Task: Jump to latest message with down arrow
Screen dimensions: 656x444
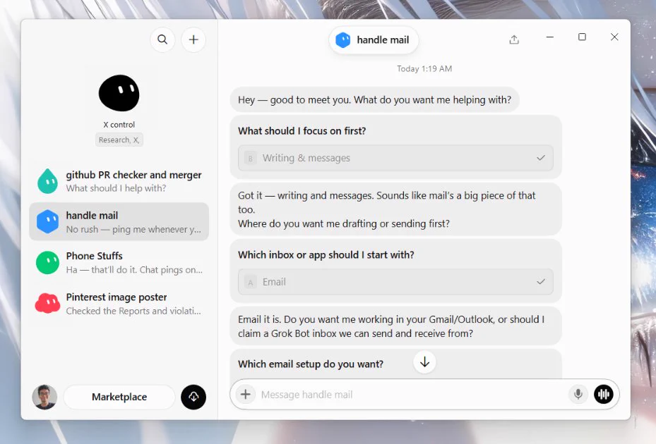Action: (424, 362)
